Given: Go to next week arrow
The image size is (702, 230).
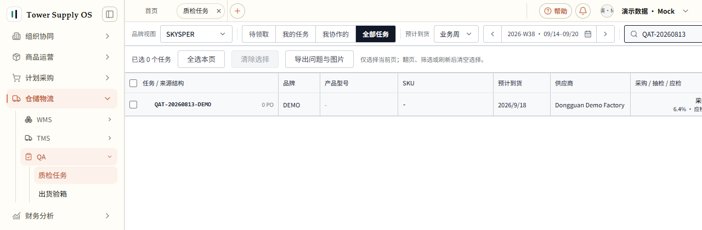Looking at the screenshot, I should click(605, 34).
